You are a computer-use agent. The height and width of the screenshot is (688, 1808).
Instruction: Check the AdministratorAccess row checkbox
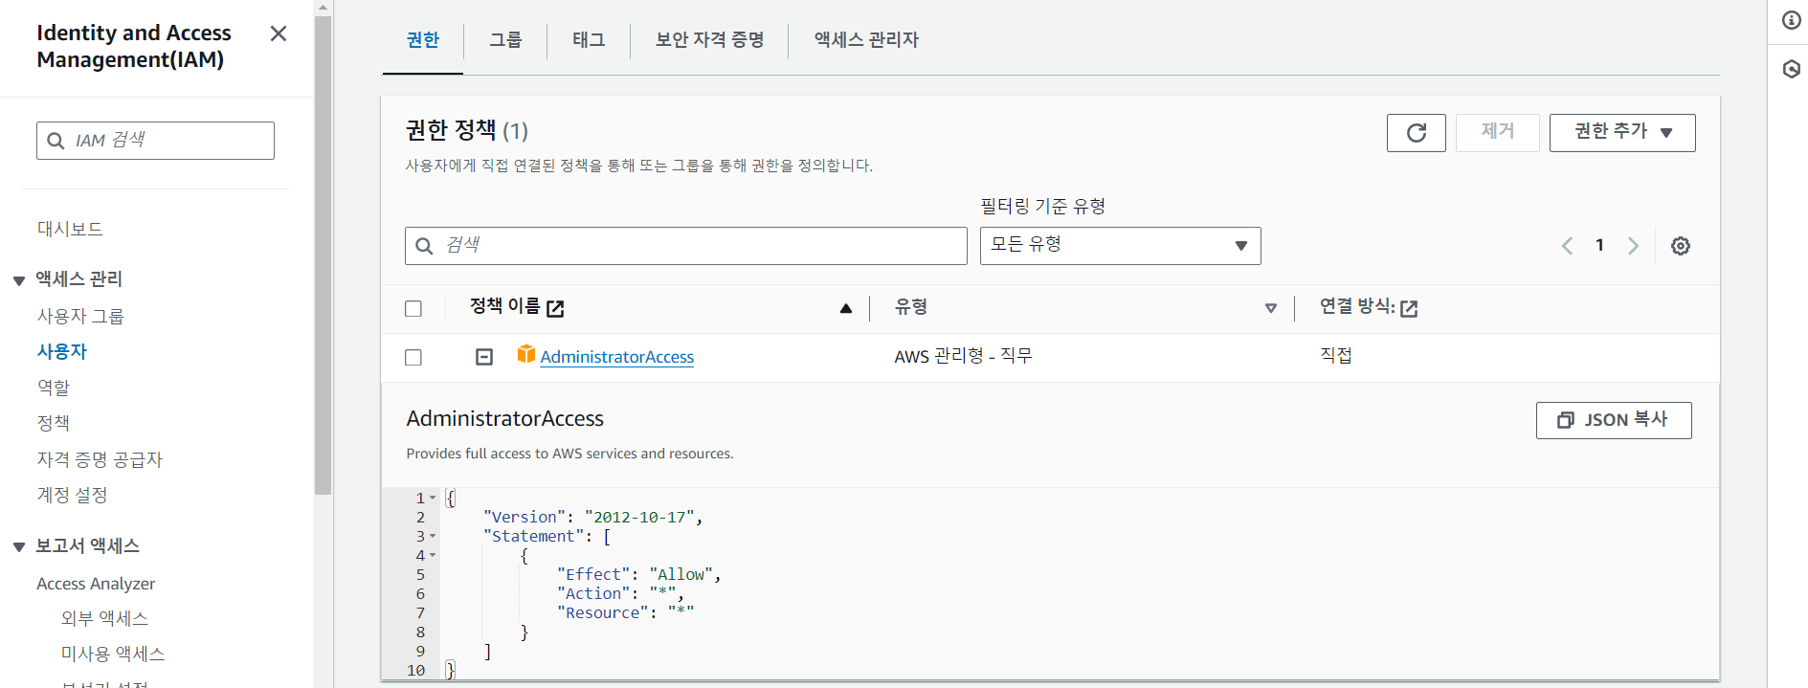point(413,357)
